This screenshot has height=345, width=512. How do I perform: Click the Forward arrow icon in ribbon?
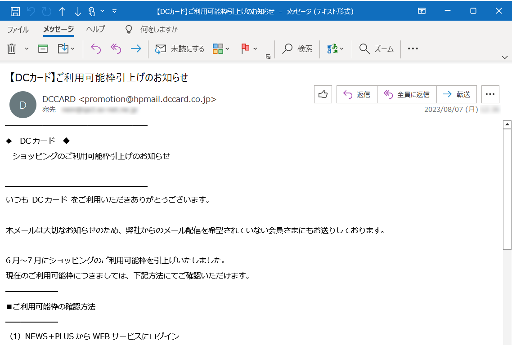click(135, 49)
